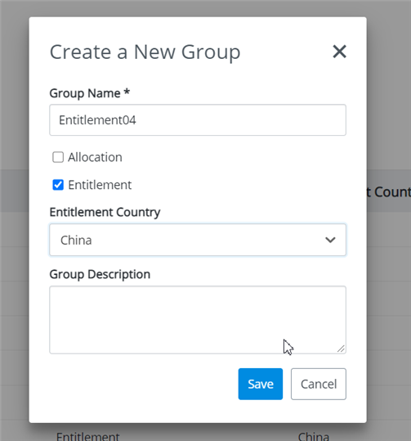The width and height of the screenshot is (411, 441).
Task: Save the new group
Action: (261, 384)
